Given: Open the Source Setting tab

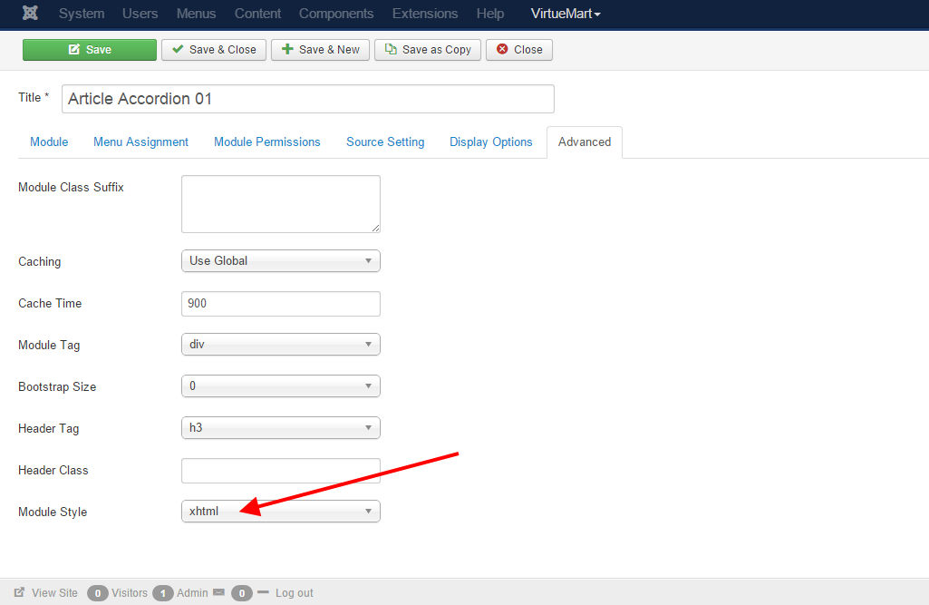Looking at the screenshot, I should click(x=385, y=142).
